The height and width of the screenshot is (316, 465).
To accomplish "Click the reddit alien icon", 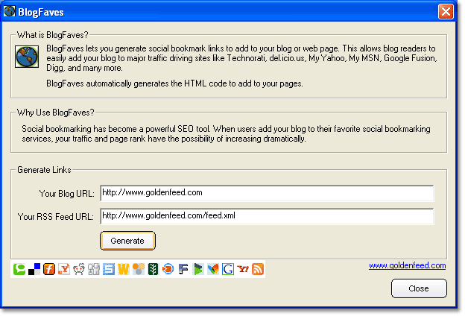I will [79, 269].
